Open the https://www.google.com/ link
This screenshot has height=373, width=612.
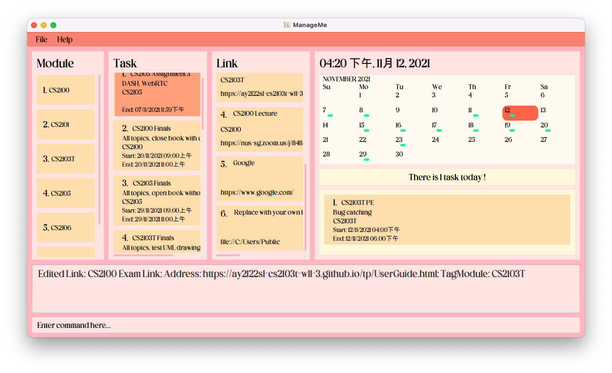(257, 192)
